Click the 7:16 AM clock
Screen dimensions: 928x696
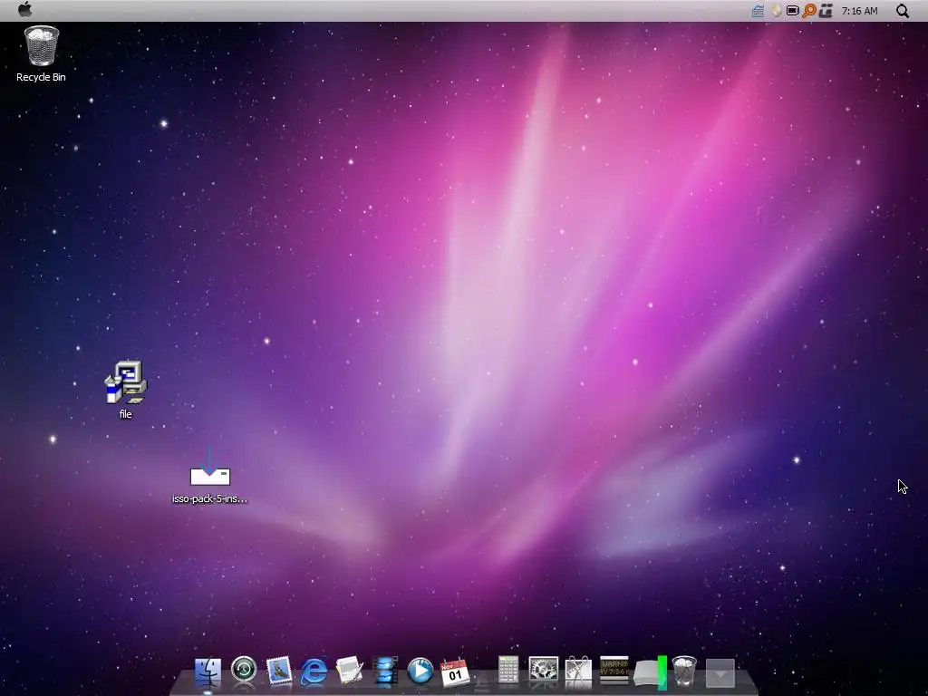click(x=859, y=11)
